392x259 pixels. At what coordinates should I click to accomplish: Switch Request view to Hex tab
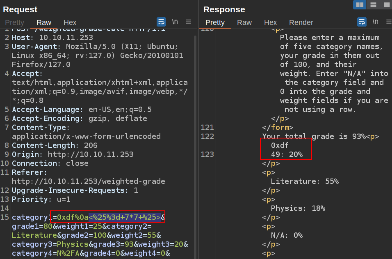pos(70,22)
